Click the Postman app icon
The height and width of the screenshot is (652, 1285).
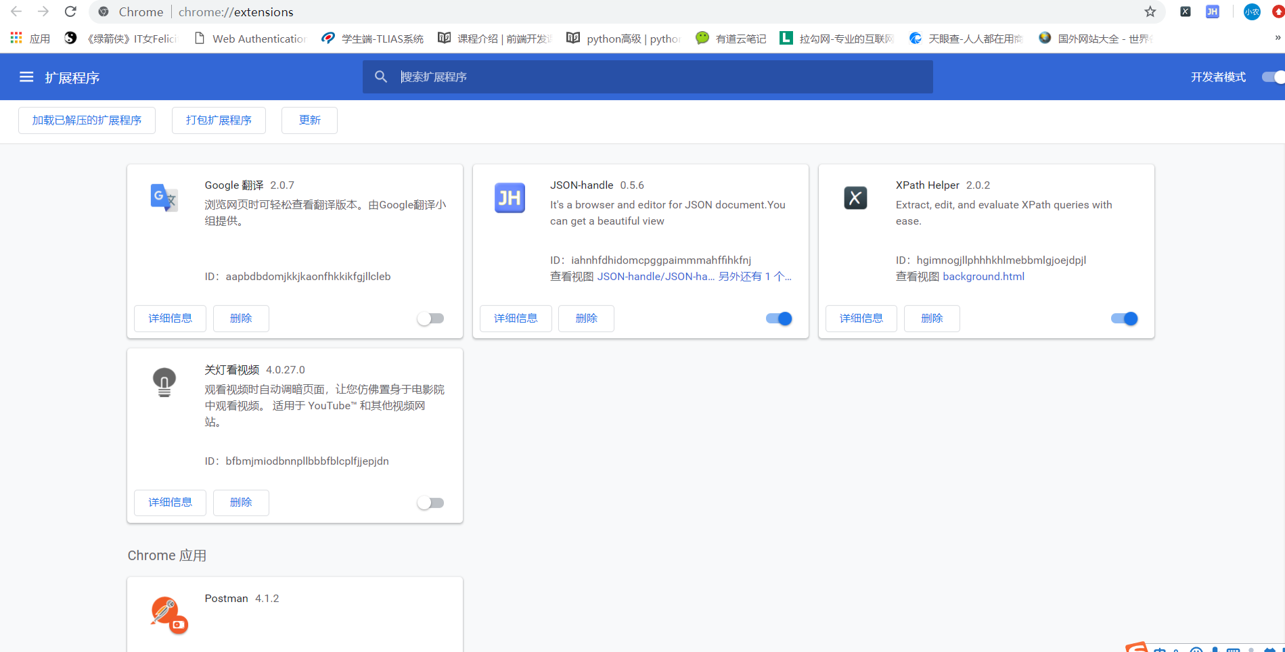168,614
